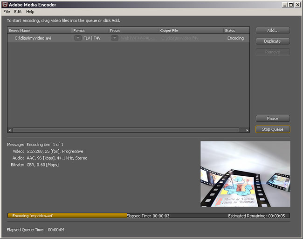This screenshot has height=239, width=303.
Task: Expand the Format dropdown arrow for myvideo.avi
Action: [x=78, y=38]
